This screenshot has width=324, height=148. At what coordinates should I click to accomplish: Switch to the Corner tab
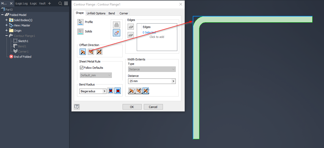(x=124, y=13)
